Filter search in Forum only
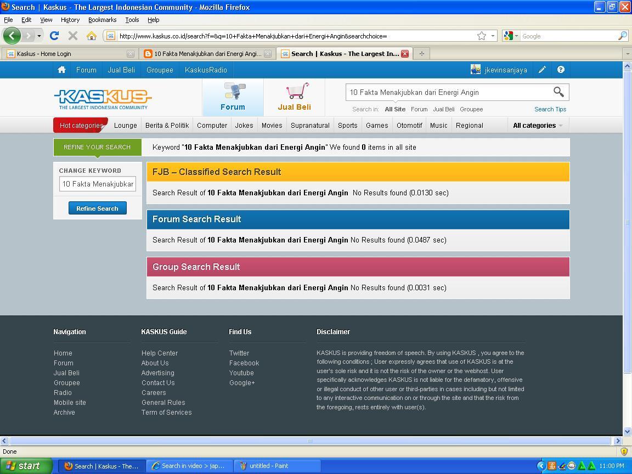 (419, 109)
